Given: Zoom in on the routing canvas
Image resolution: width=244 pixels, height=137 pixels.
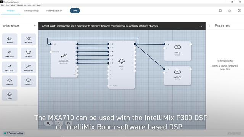Looking at the screenshot, I should 48,123.
